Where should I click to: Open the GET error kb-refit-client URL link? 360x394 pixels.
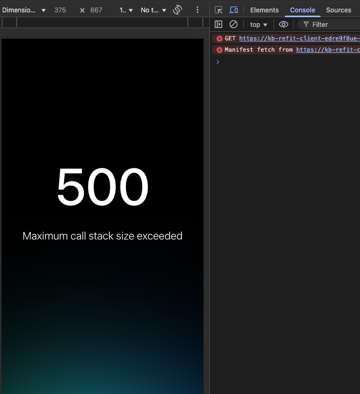pos(299,38)
